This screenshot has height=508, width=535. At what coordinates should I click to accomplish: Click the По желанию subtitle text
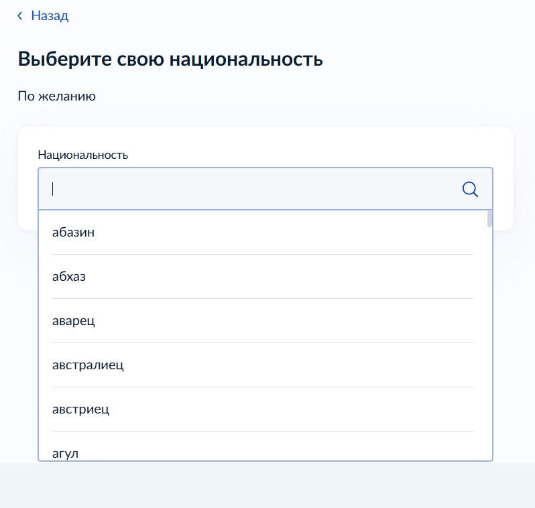57,96
